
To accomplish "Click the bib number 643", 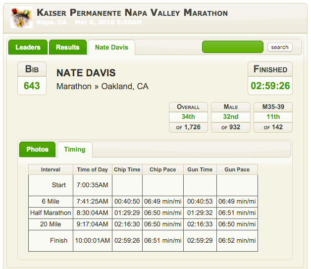I will (x=32, y=86).
